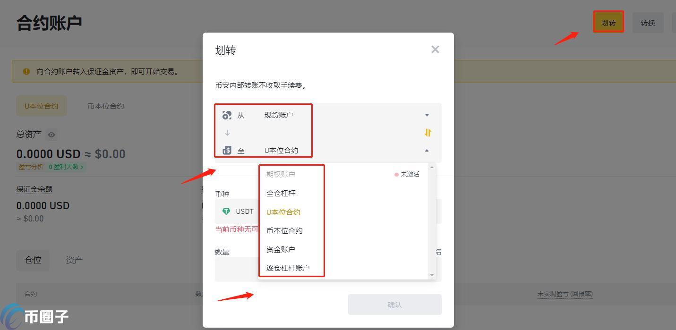Click the 确认 confirm button
Viewport: 676px width, 330px height.
coord(395,305)
